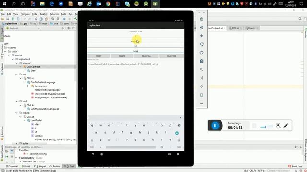Click the Copy icon in Android Studio toolbar
The height and width of the screenshot is (172, 307).
[41, 19]
